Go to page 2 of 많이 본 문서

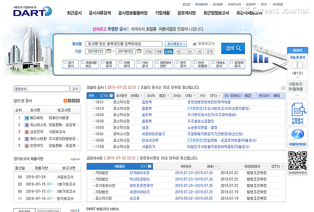click(69, 101)
